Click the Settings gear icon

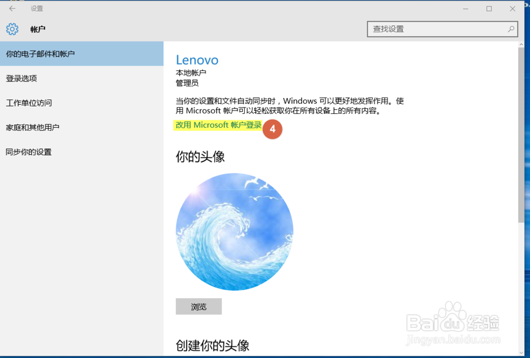pyautogui.click(x=12, y=29)
